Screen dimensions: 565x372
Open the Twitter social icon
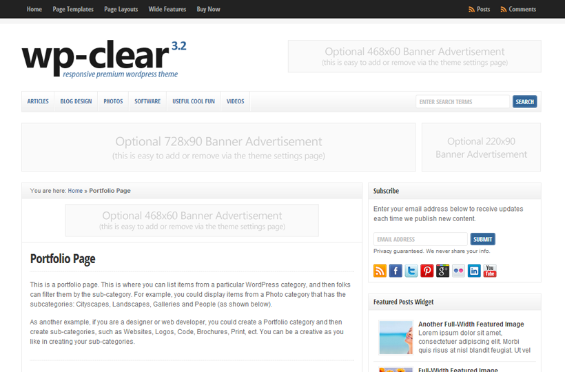[411, 271]
